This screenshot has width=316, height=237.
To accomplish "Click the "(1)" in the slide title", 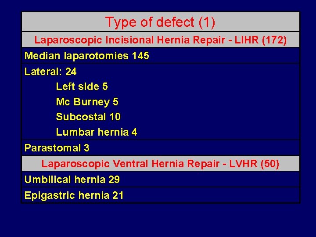I will click(x=206, y=22).
